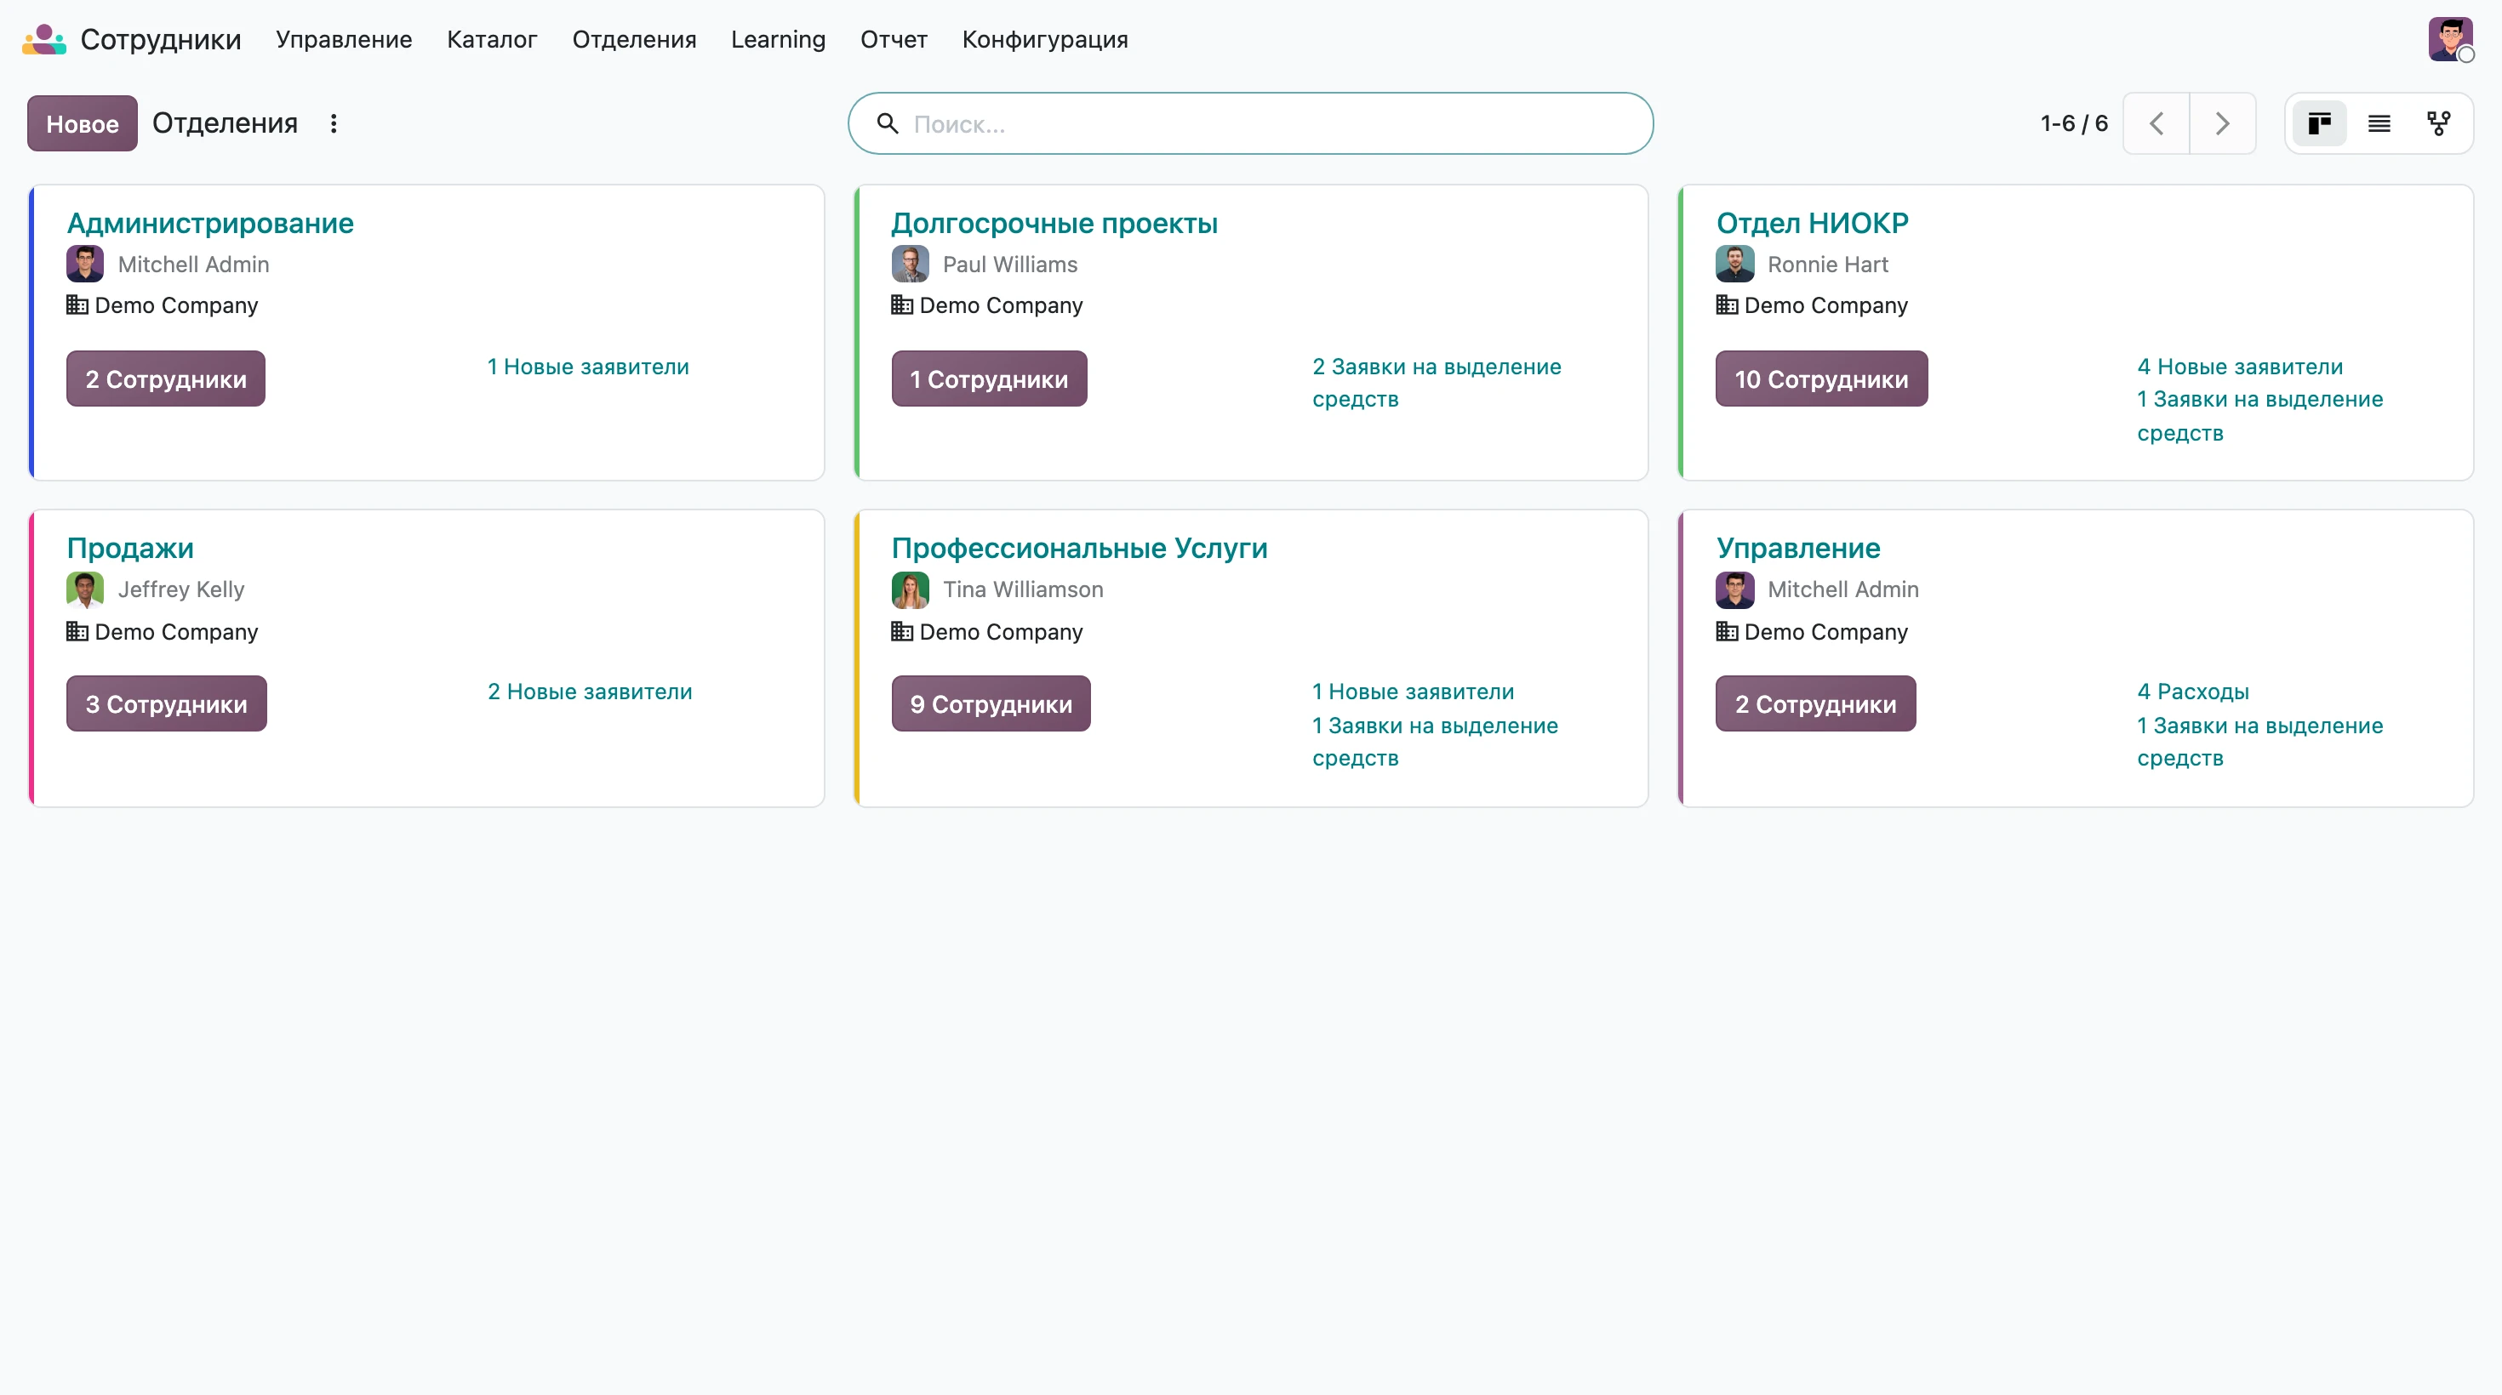Switch to list view
Image resolution: width=2502 pixels, height=1395 pixels.
[2379, 123]
